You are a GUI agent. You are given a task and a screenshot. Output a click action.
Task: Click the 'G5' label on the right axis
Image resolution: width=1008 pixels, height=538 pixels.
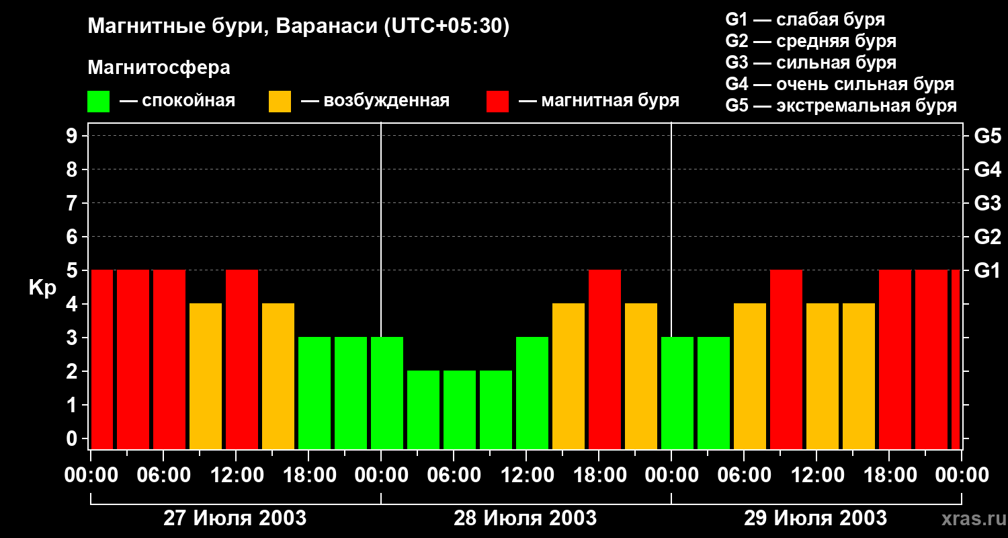tap(987, 136)
